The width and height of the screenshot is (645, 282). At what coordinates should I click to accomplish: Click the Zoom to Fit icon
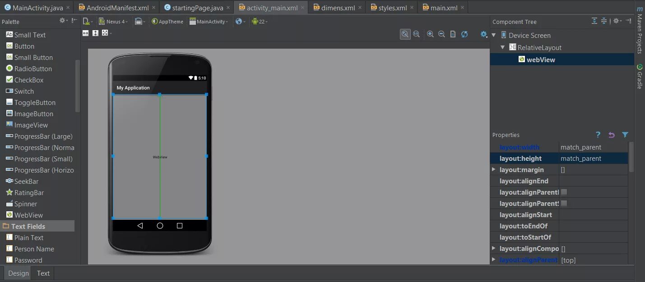tap(405, 34)
